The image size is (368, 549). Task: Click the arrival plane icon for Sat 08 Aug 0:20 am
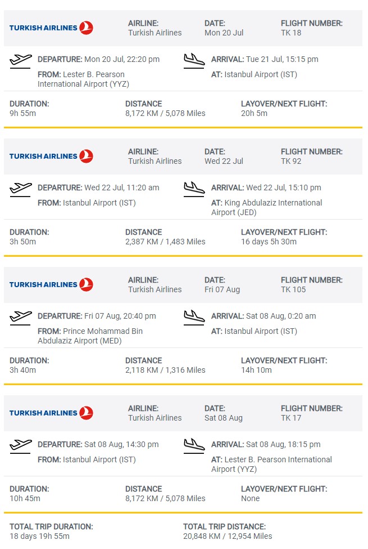tap(194, 317)
